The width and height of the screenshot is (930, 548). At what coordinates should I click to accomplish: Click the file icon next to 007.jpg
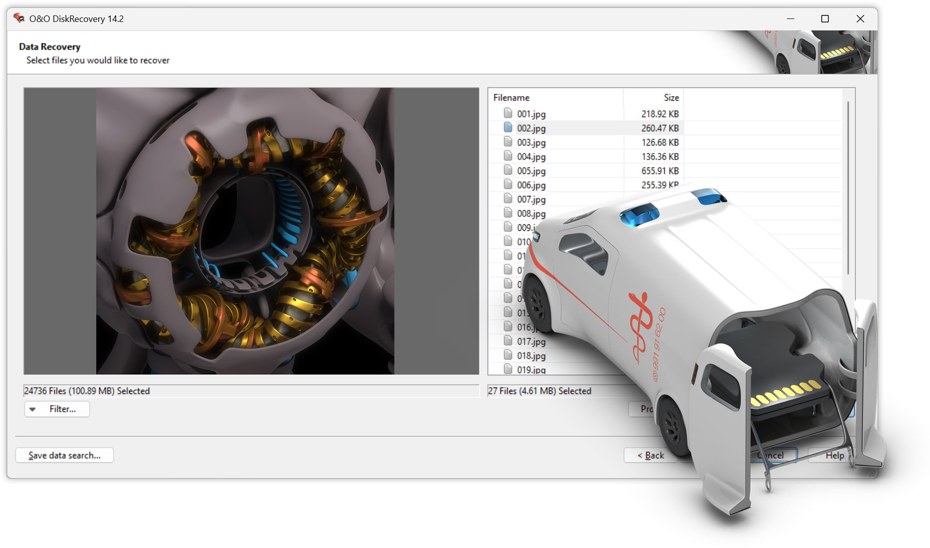click(508, 199)
